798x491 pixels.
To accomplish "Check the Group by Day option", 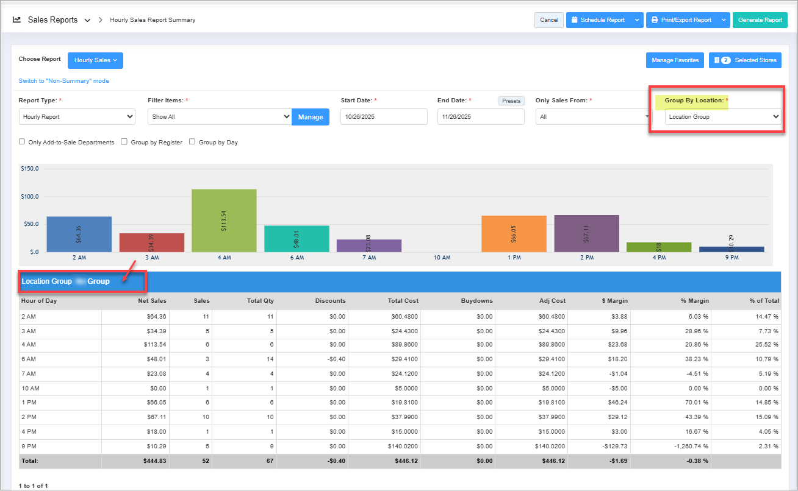I will pyautogui.click(x=192, y=142).
